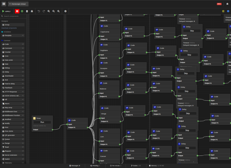Open settings with the gear icon
Screen dimensions: 231x168
pyautogui.click(x=65, y=11)
